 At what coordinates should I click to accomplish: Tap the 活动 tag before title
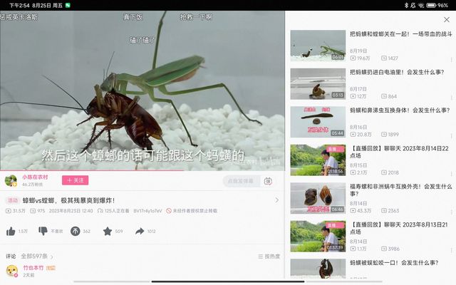pyautogui.click(x=13, y=200)
